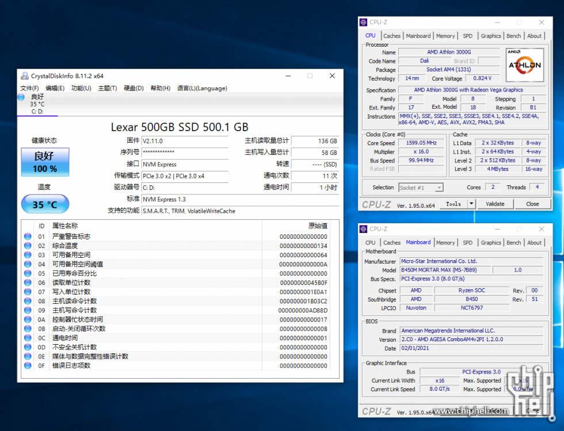Screen dimensions: 564x431
Task: Switch to Mainboard tab in upper CPU-Z window
Action: coord(418,36)
